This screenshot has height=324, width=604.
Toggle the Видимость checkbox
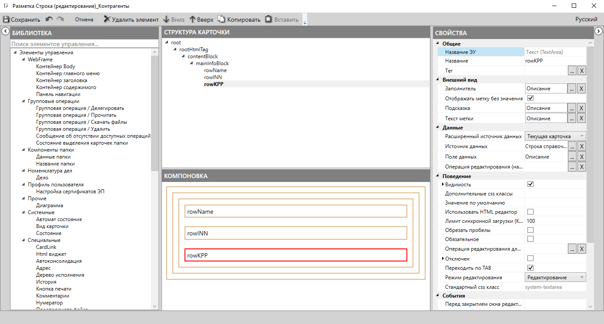530,184
